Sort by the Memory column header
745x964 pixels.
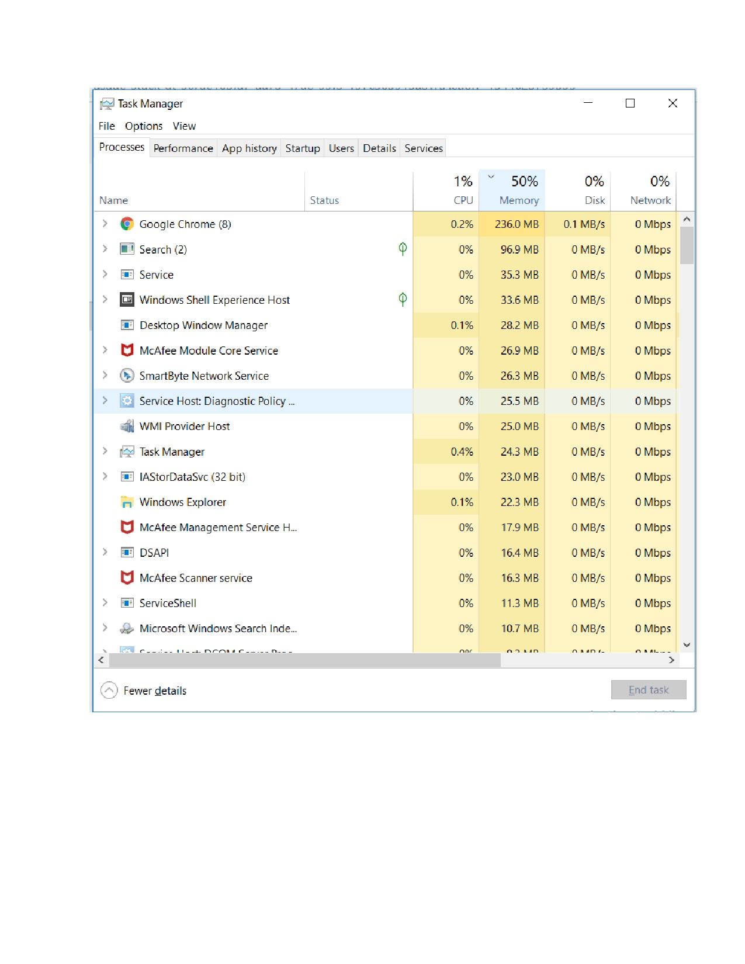point(512,190)
